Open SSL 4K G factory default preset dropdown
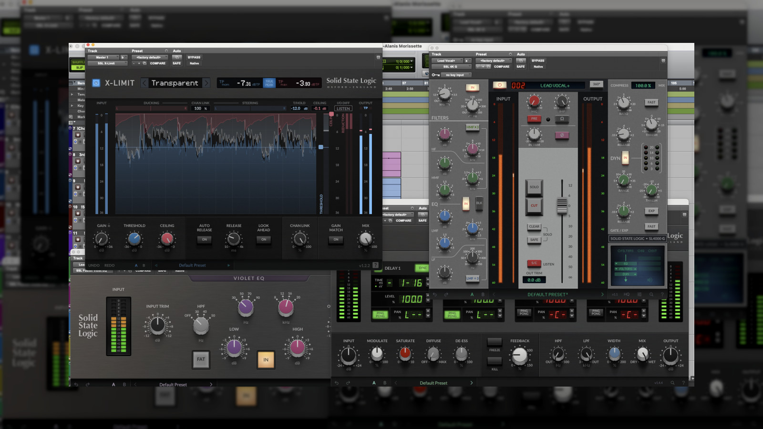Screen dimensions: 763x429 coord(494,61)
